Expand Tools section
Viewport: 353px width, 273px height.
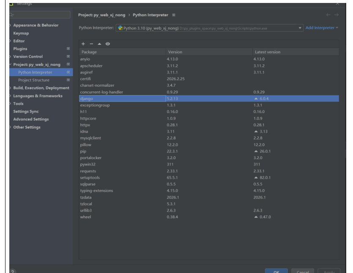click(x=10, y=104)
